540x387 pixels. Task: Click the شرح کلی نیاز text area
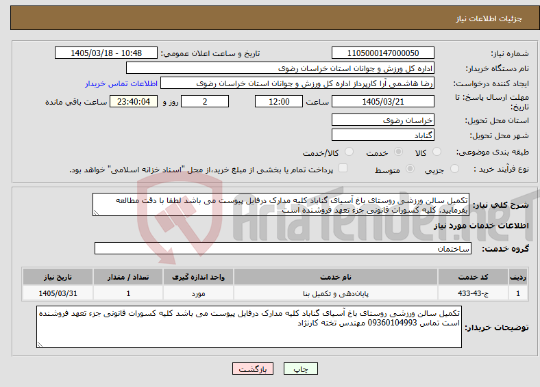point(281,204)
